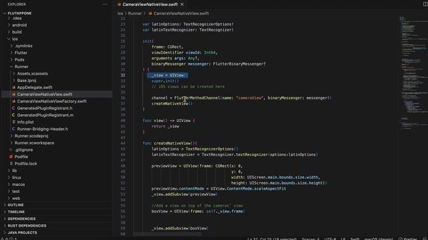Click line number 32 in gutter
The image size is (428, 240).
[x=123, y=75]
